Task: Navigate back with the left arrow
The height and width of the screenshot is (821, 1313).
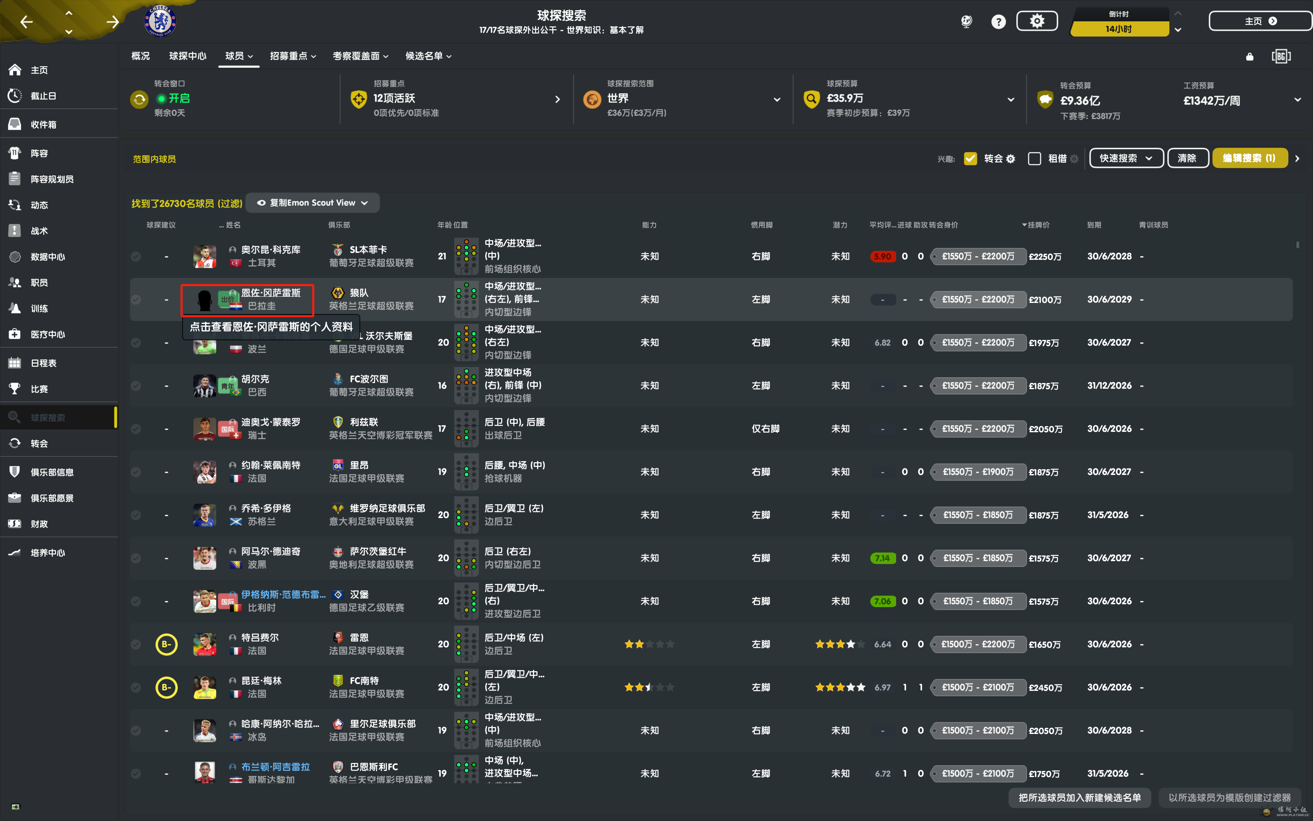Action: pos(27,22)
